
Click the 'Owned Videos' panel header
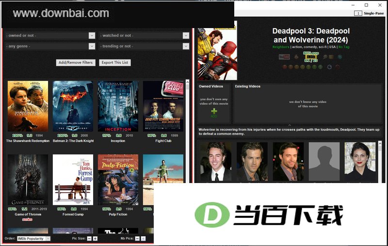click(211, 86)
